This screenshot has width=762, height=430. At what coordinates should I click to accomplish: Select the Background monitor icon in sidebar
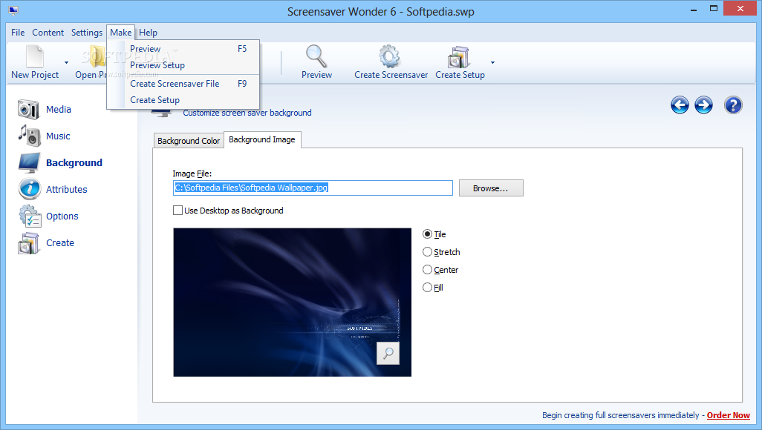(29, 162)
